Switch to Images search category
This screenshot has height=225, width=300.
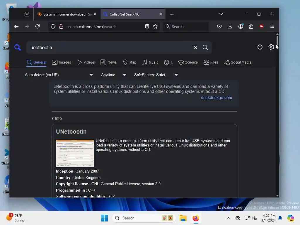click(x=62, y=62)
